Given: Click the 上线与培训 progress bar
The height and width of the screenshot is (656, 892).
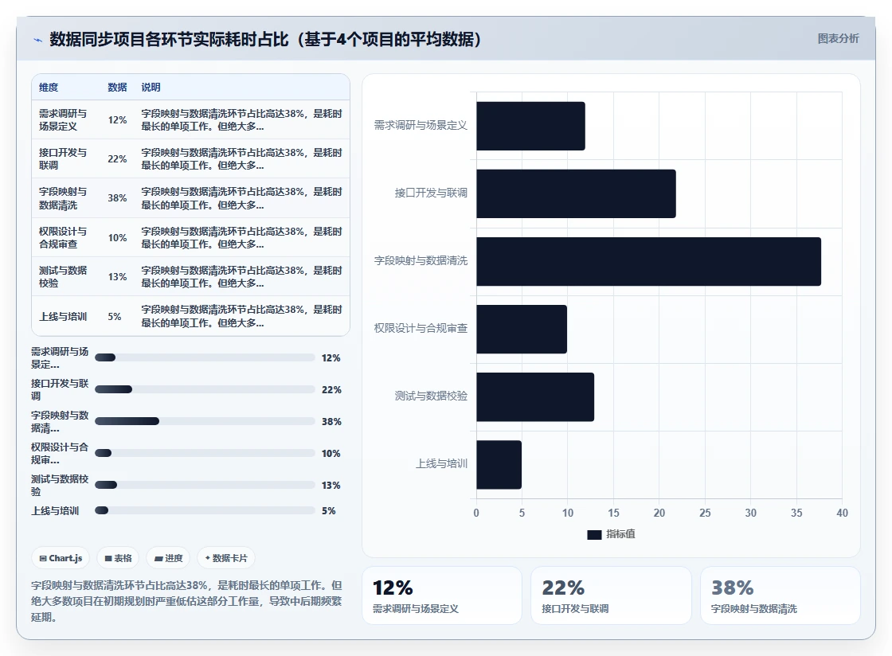Looking at the screenshot, I should tap(205, 510).
